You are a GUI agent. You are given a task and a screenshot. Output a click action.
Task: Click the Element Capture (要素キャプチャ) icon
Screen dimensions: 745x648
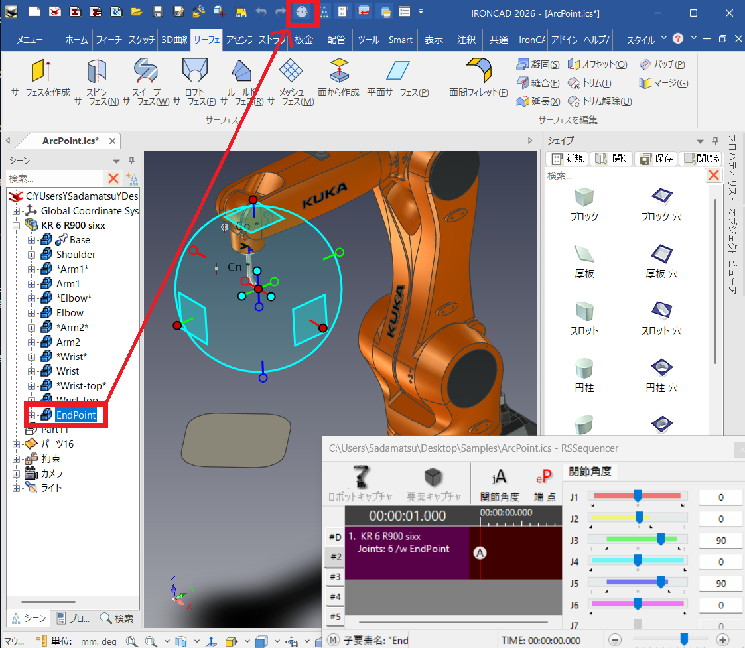(433, 483)
